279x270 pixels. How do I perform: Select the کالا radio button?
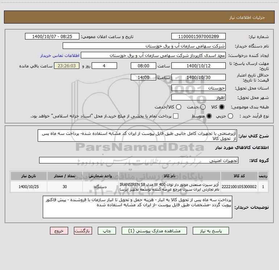[222, 107]
